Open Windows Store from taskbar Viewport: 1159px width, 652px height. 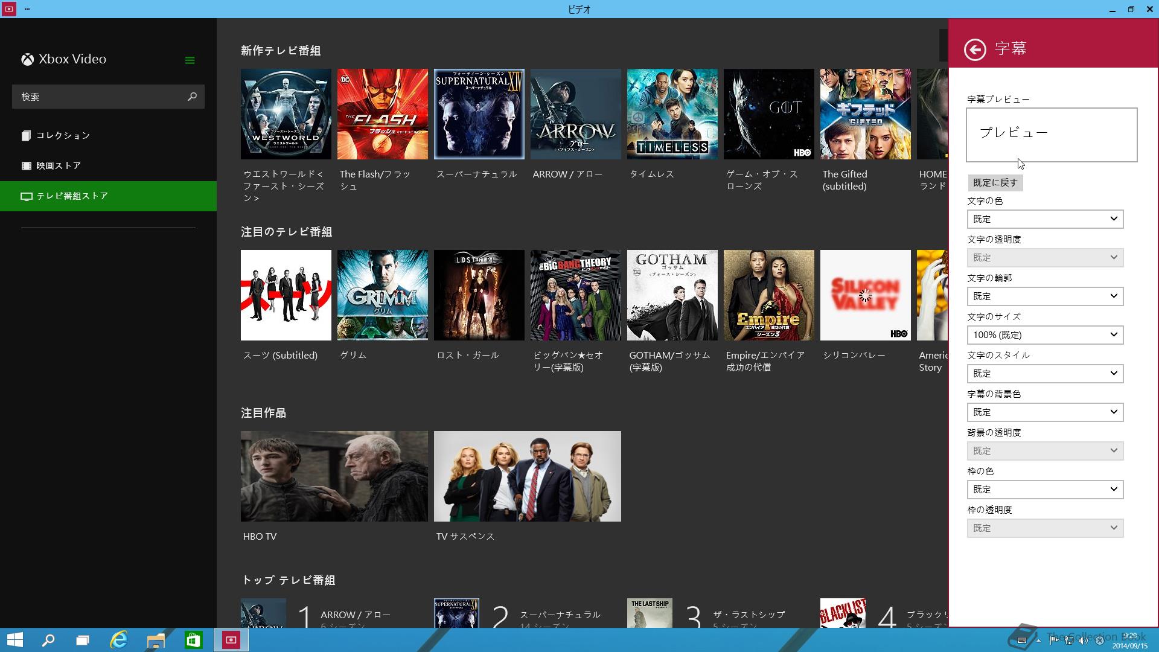193,640
